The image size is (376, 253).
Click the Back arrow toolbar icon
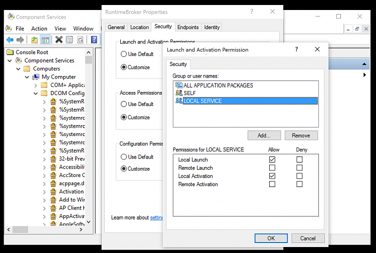click(x=10, y=39)
